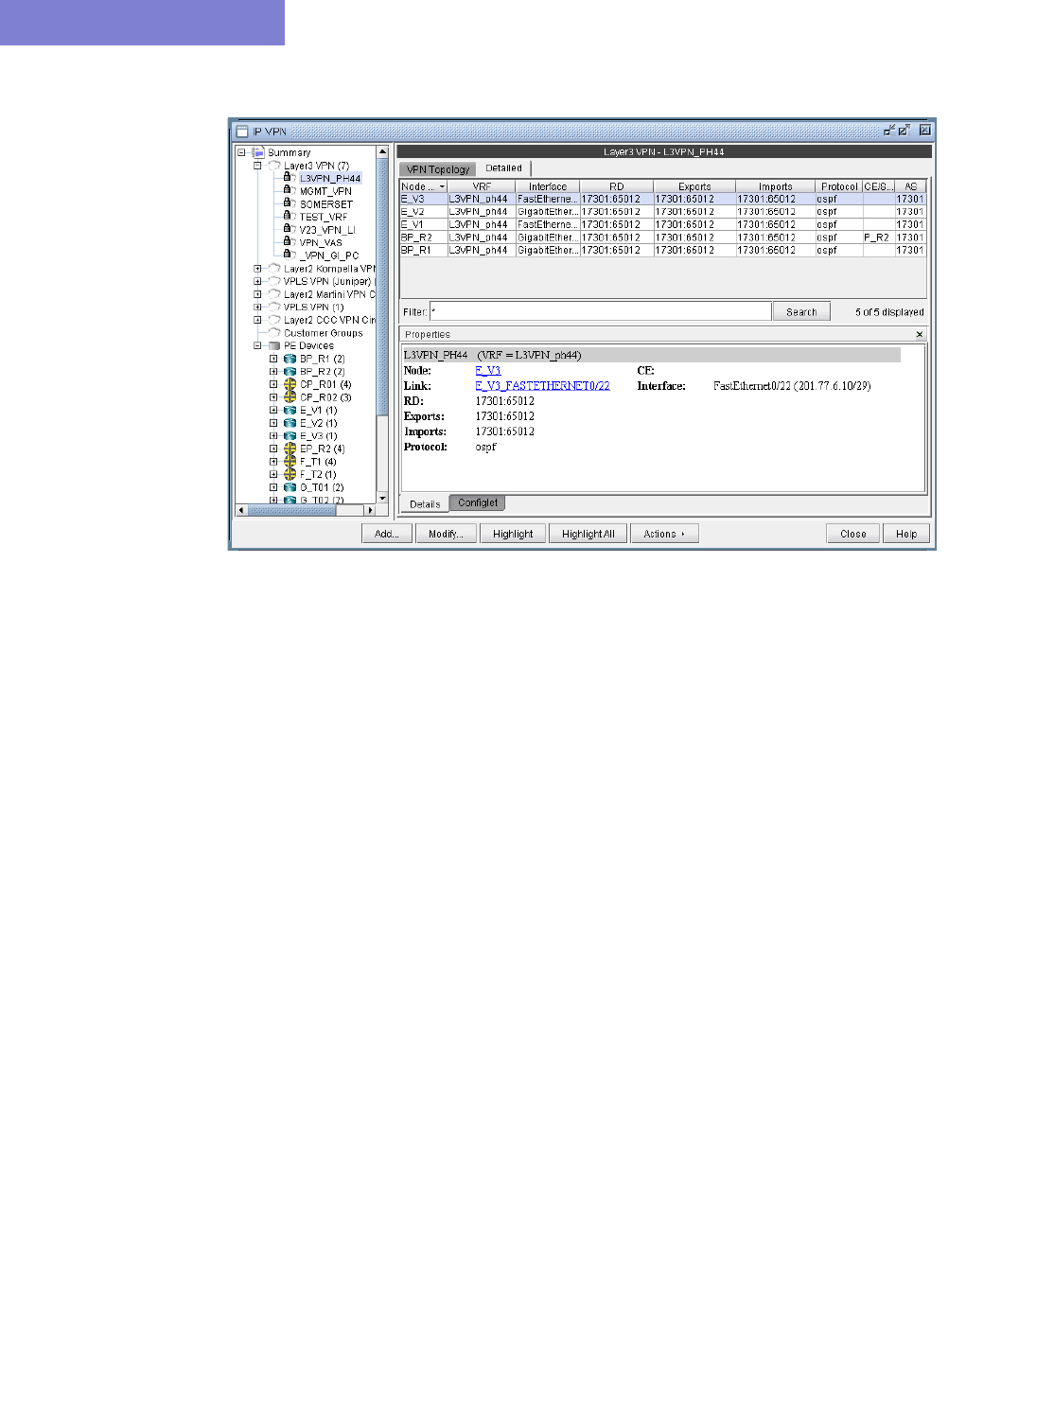Select the E_V2 row in the table
This screenshot has width=1054, height=1408.
(662, 212)
